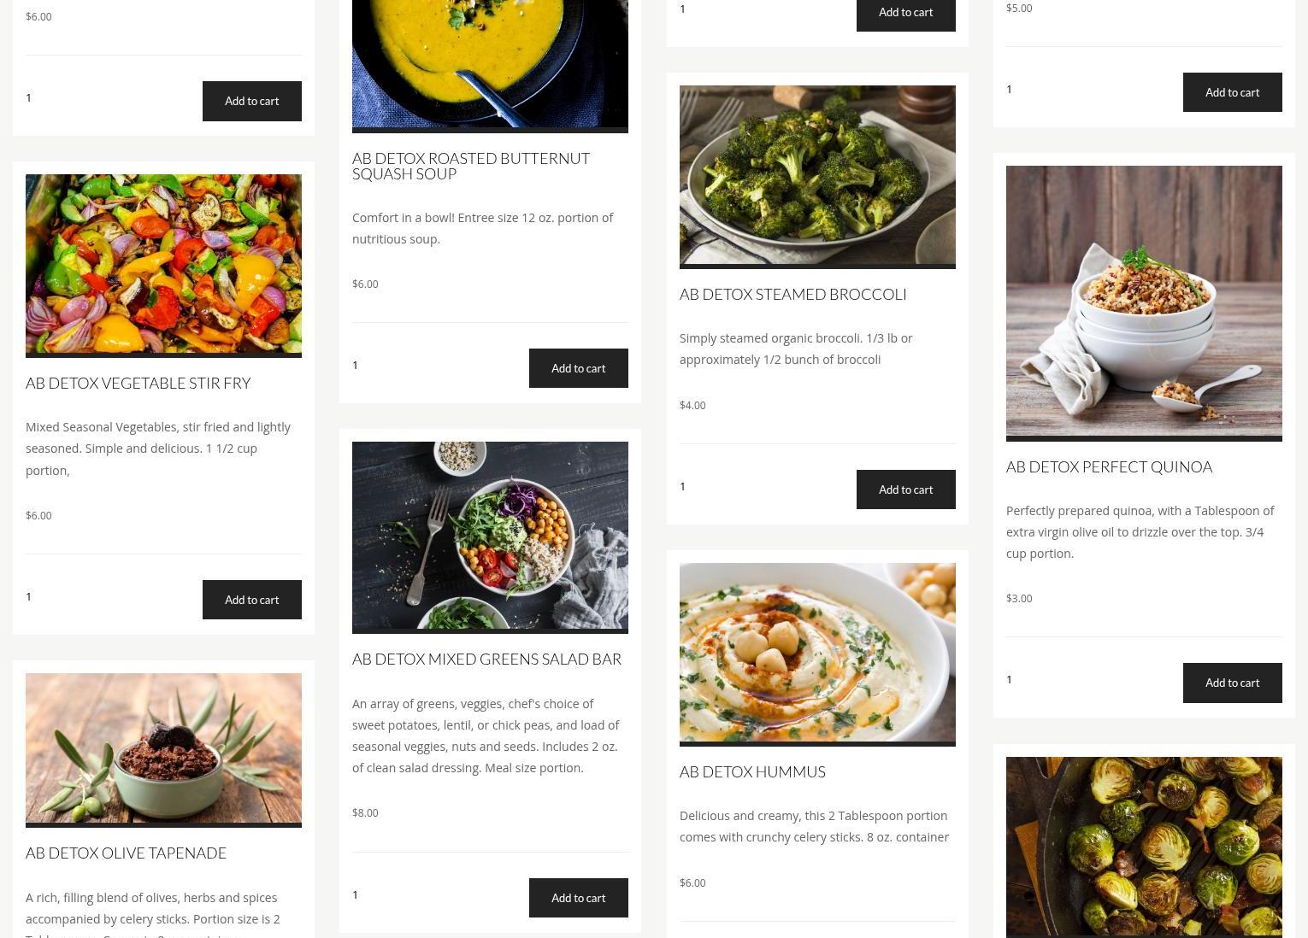Add Perfect Quinoa to cart
This screenshot has width=1308, height=938.
[x=1232, y=683]
